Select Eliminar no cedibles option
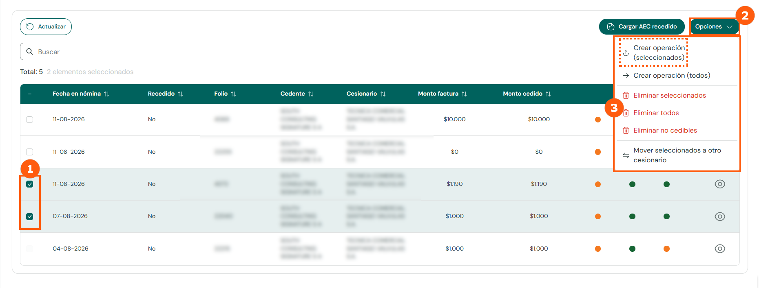This screenshot has width=759, height=288. pos(665,130)
